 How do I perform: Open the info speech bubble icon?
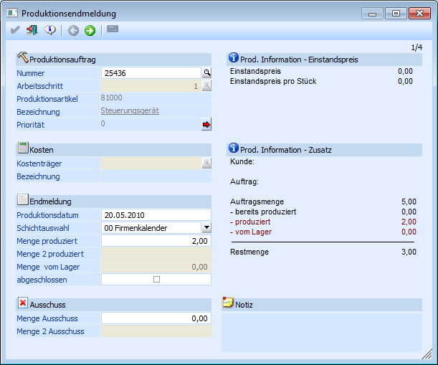tap(49, 30)
